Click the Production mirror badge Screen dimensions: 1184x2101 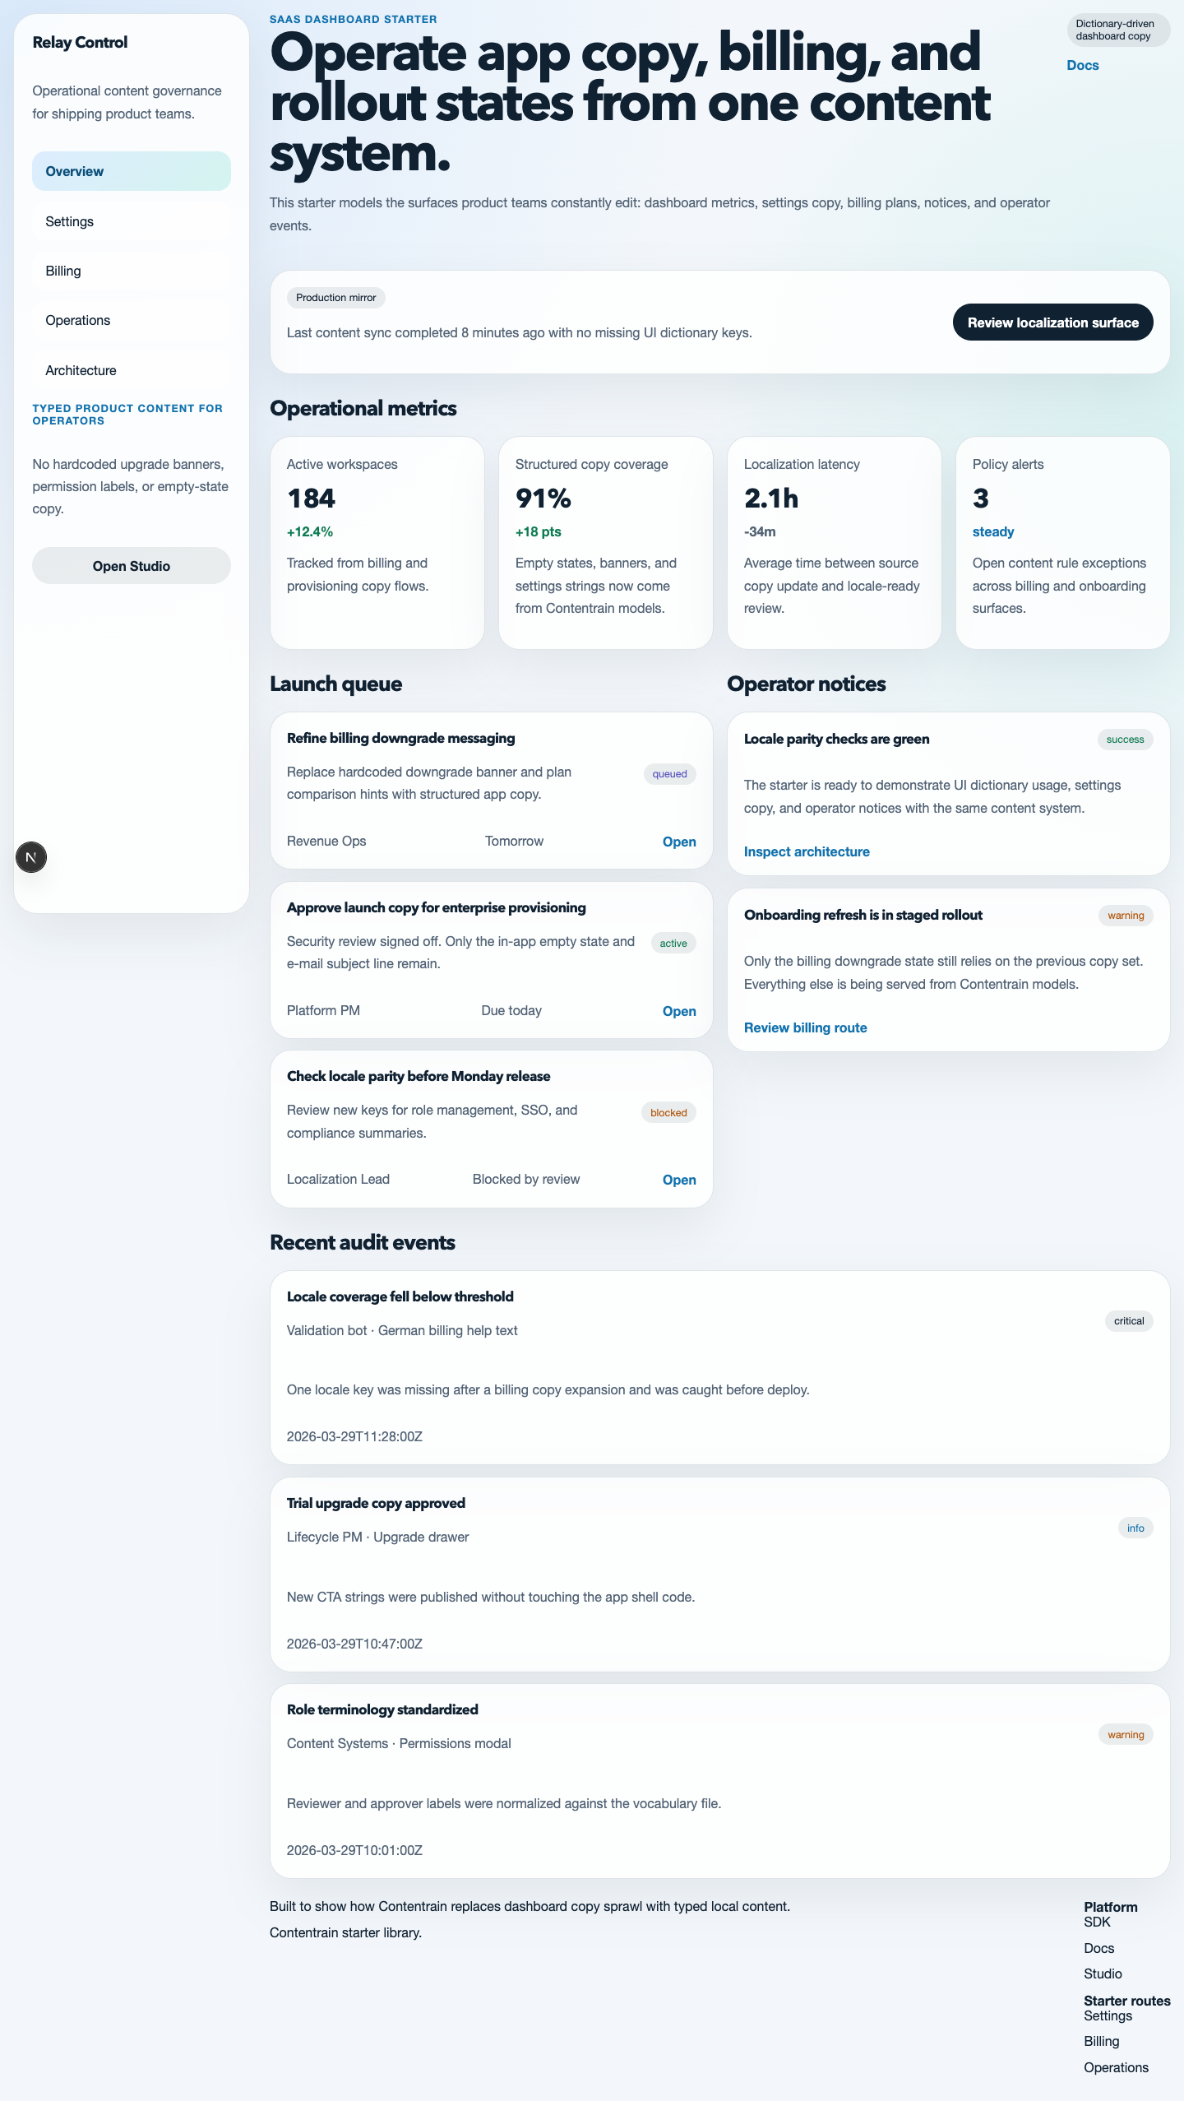(x=336, y=298)
